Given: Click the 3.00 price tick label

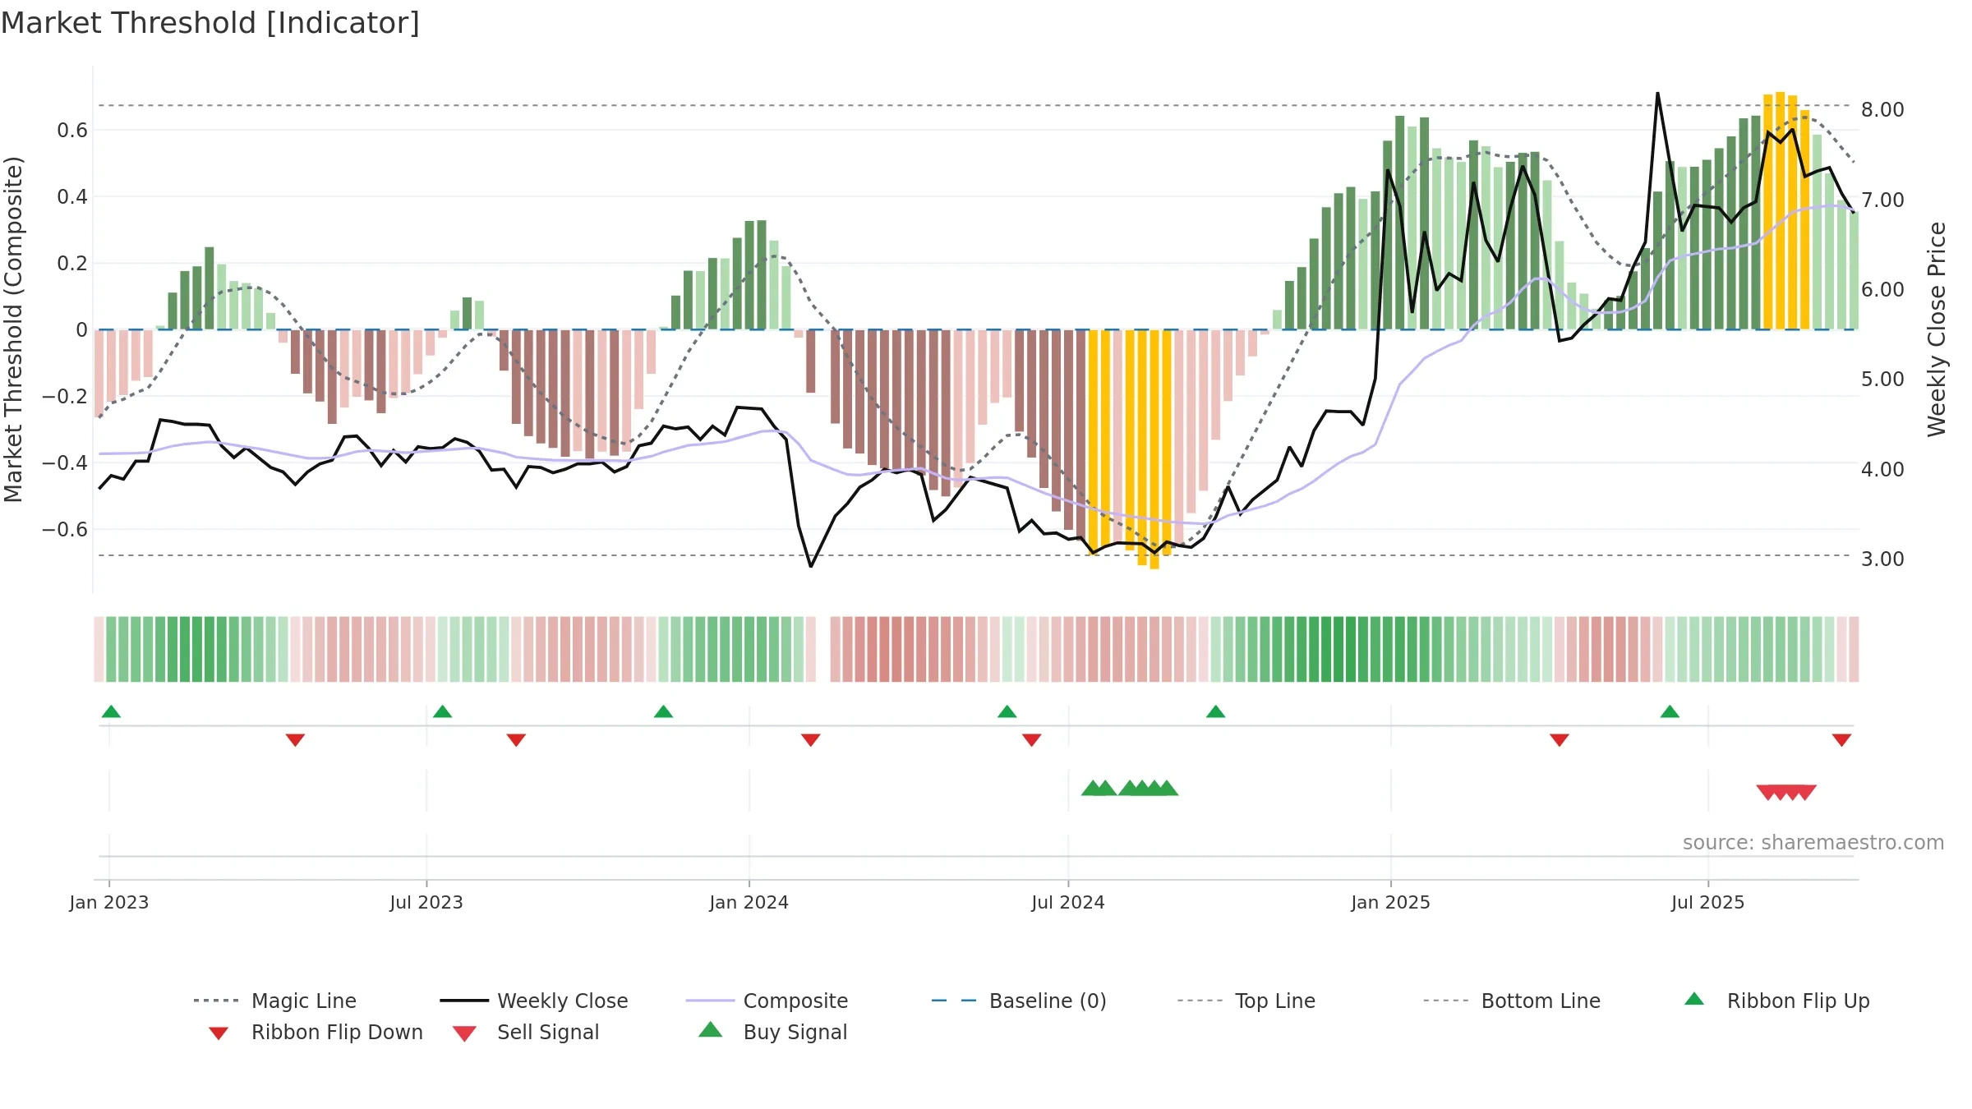Looking at the screenshot, I should point(1882,559).
